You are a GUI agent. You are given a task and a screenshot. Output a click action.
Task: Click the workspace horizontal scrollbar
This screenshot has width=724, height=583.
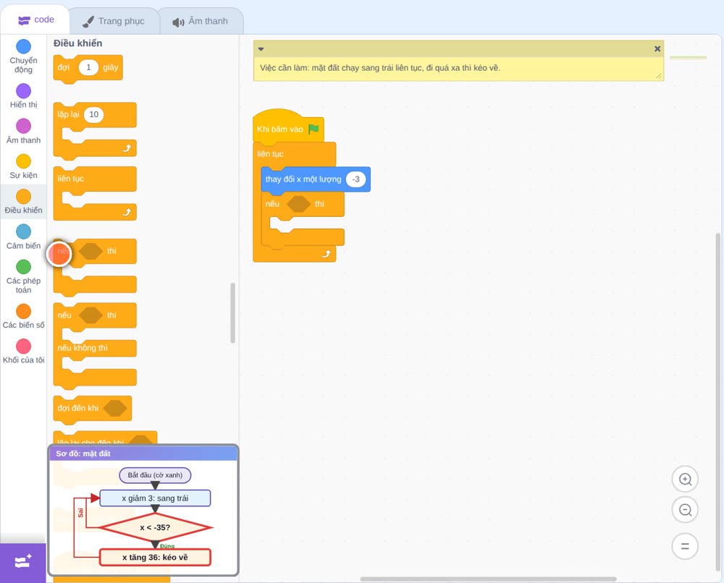[x=489, y=579]
